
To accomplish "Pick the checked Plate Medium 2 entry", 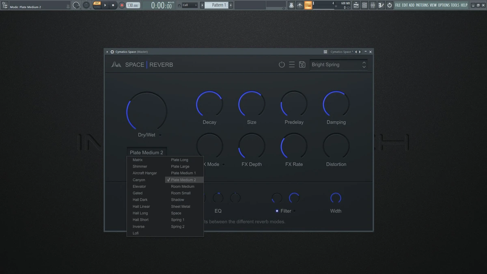I will tap(184, 180).
